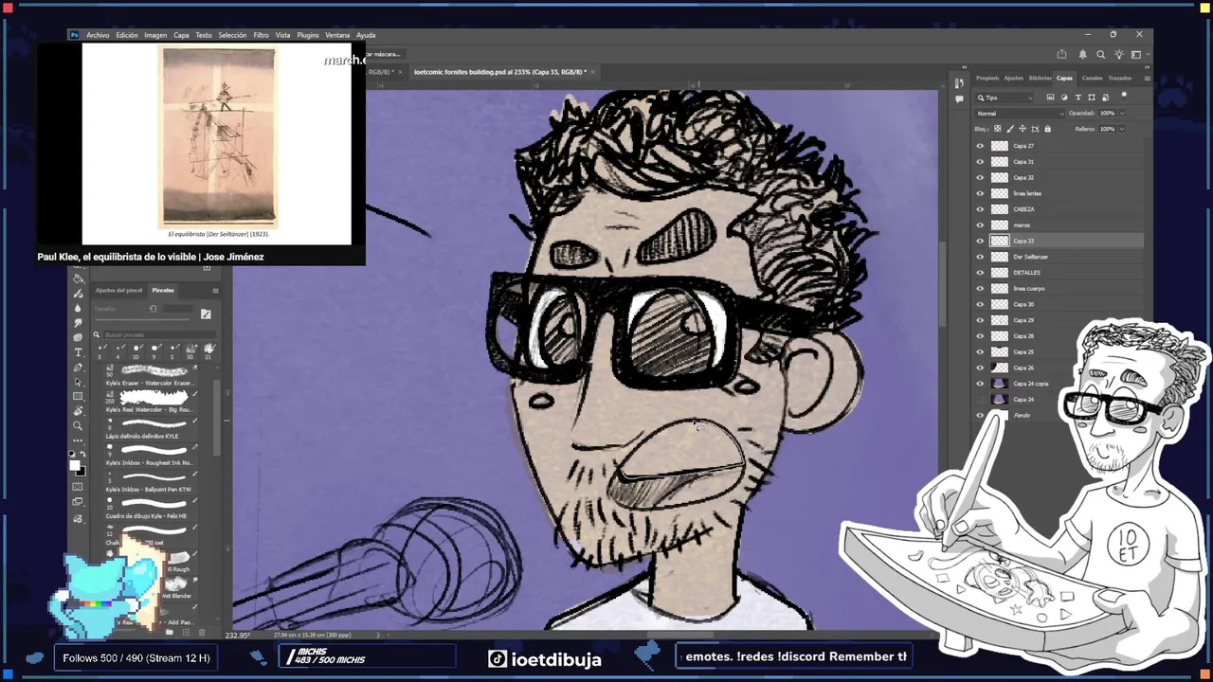Select the ioetcomic fornites building.psd document tab
The height and width of the screenshot is (682, 1213).
tap(499, 72)
